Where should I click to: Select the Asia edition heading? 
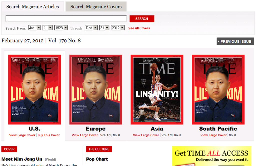tap(157, 129)
